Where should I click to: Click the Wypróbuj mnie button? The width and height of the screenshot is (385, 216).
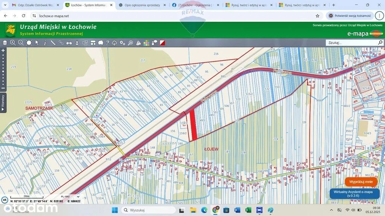361,182
